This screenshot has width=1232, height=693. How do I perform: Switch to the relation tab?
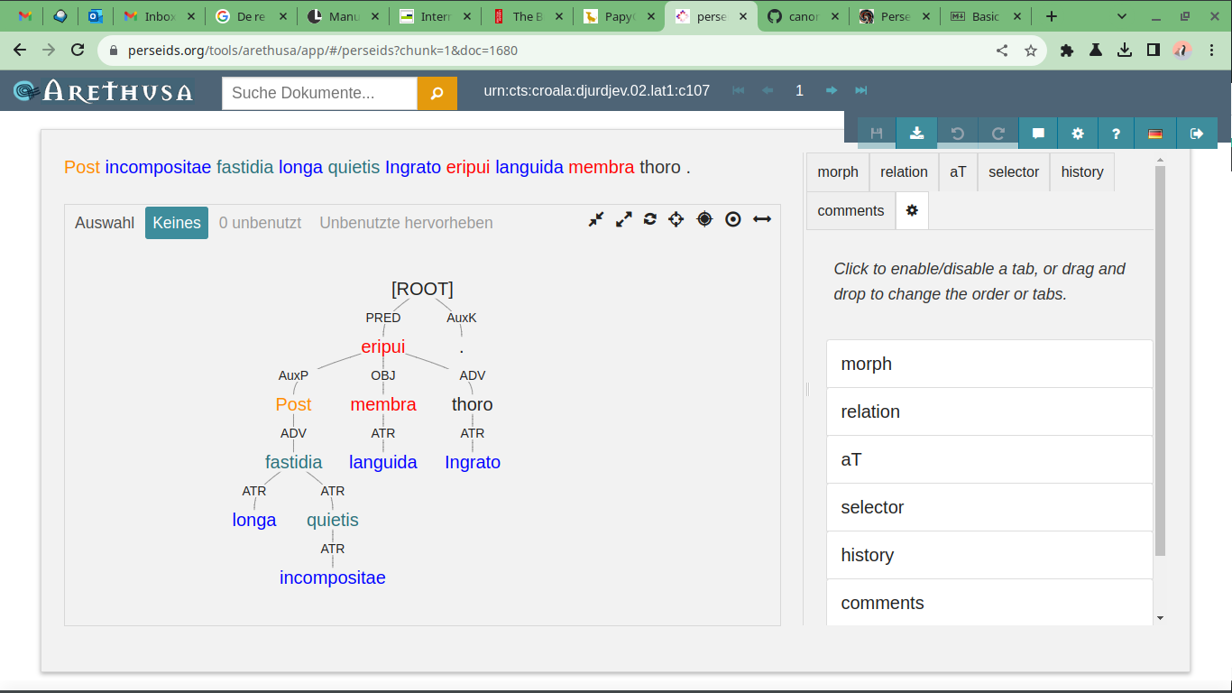(904, 171)
